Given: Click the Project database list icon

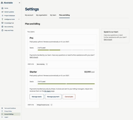Looking at the screenshot, I should click(x=2, y=15).
